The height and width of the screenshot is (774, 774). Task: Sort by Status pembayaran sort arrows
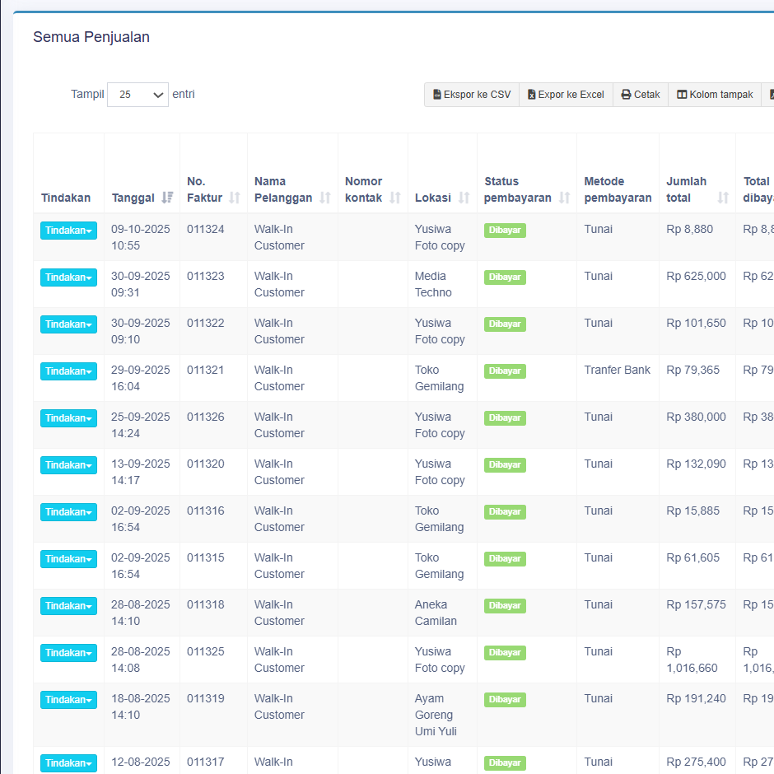pos(564,198)
